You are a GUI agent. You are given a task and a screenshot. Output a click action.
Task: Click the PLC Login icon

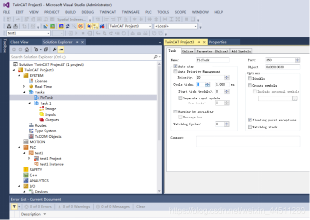(70, 33)
